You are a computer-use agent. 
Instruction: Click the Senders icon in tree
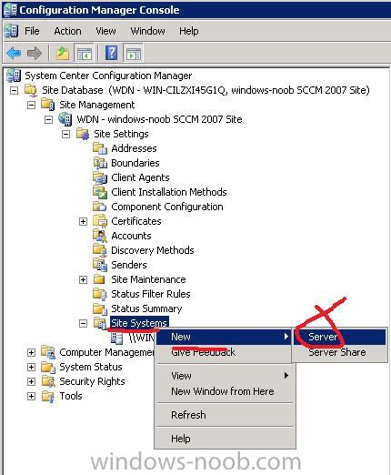tap(100, 265)
